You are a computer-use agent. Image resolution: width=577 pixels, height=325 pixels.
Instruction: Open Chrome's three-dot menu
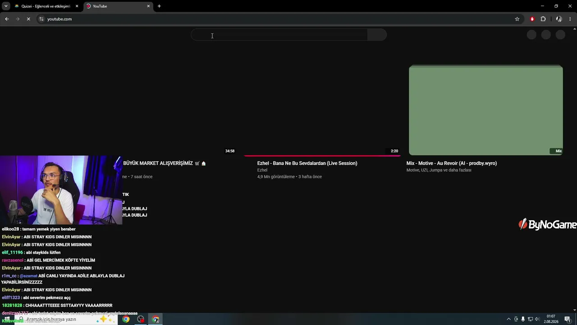[570, 19]
